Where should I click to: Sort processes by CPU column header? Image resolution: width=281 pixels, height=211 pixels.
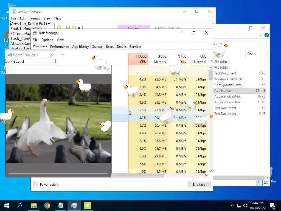click(x=138, y=59)
